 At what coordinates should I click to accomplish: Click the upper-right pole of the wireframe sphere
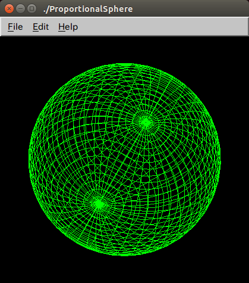pos(146,122)
